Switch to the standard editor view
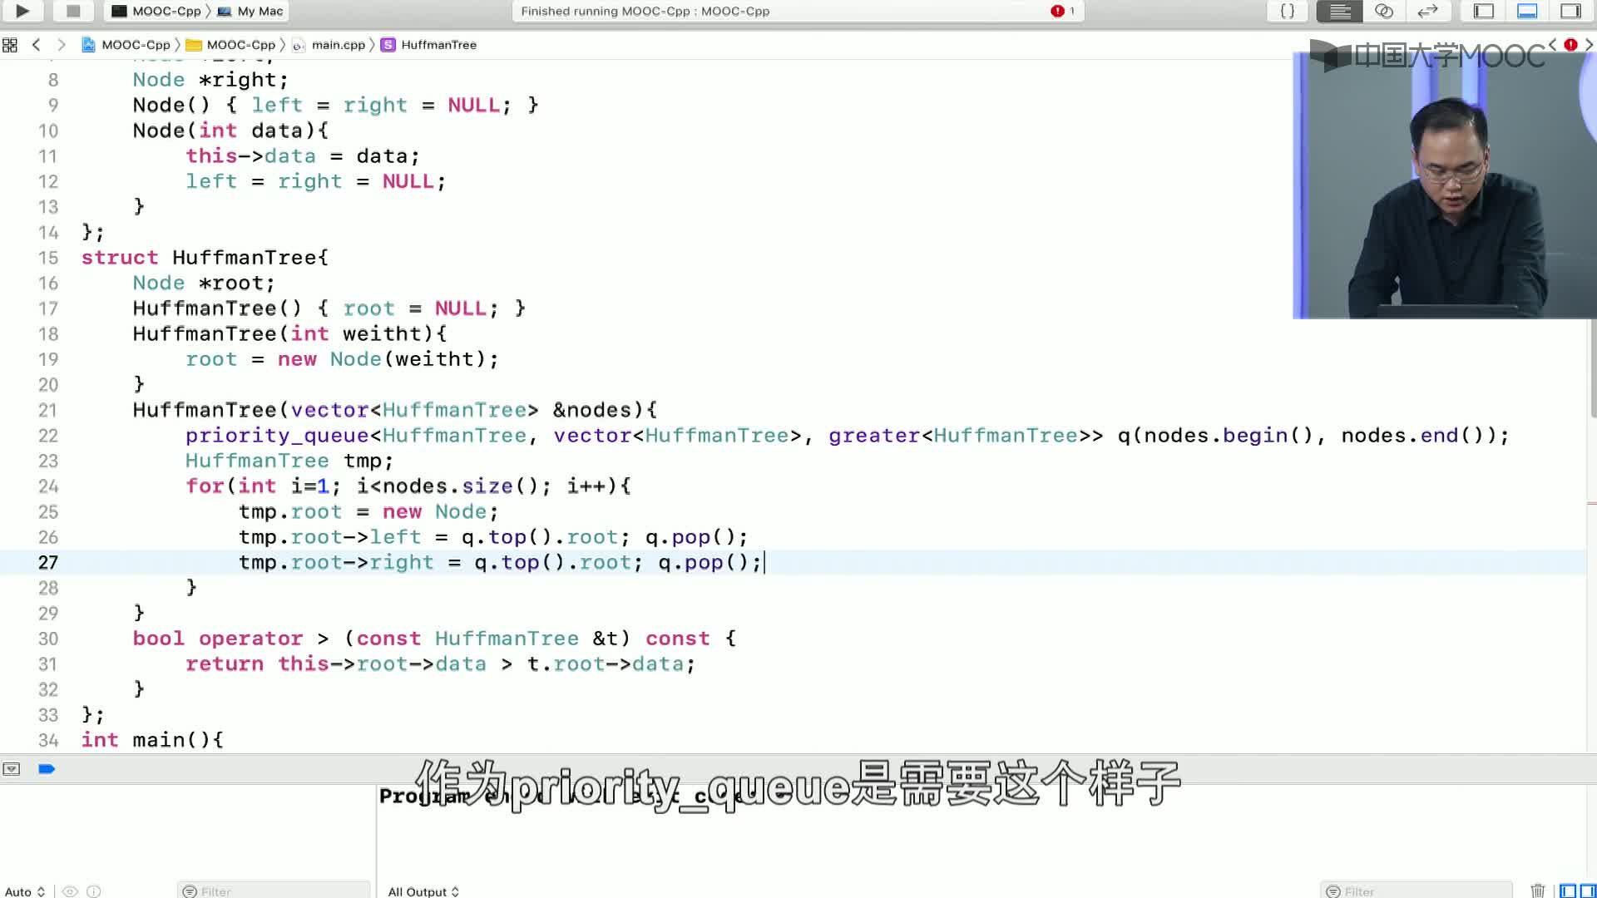The height and width of the screenshot is (898, 1597). pyautogui.click(x=1339, y=11)
